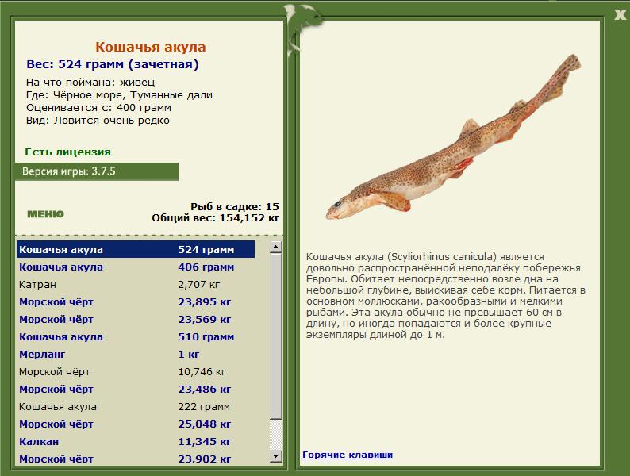630x476 pixels.
Task: Select the Кошачья акула 524 грамм row
Action: (136, 249)
